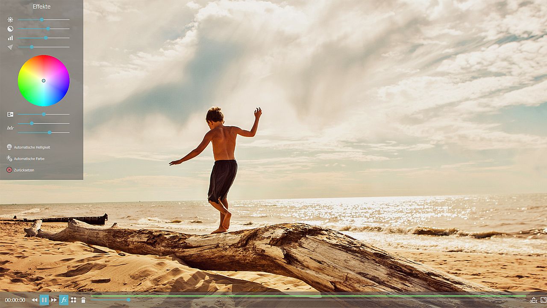The width and height of the screenshot is (547, 308).
Task: Click the contrast half-circle icon
Action: point(10,29)
